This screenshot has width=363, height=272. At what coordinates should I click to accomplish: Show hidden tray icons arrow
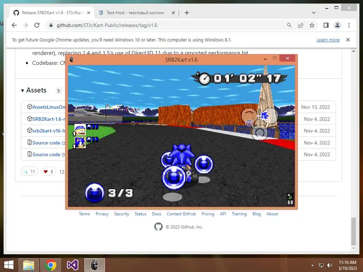[312, 265]
